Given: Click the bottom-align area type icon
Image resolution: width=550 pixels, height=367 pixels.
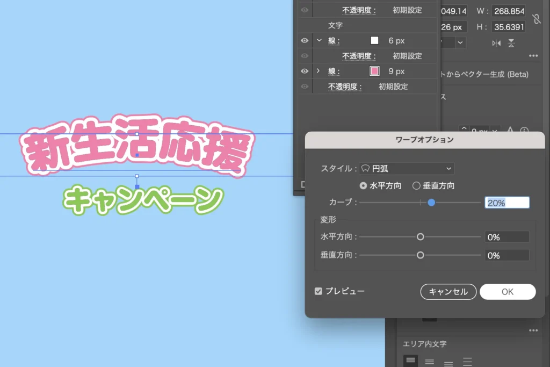Looking at the screenshot, I should click(448, 361).
